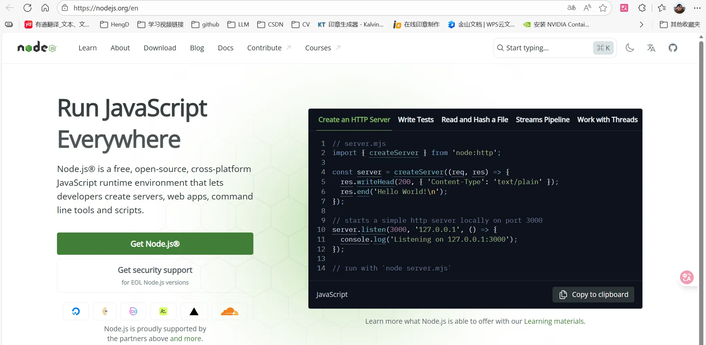Screen dimensions: 706x345
Task: Switch to Read and Hash a File tab
Action: click(475, 120)
